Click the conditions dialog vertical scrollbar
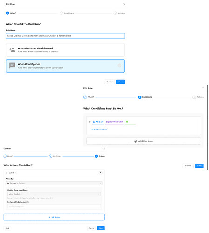The height and width of the screenshot is (233, 209). (208, 127)
